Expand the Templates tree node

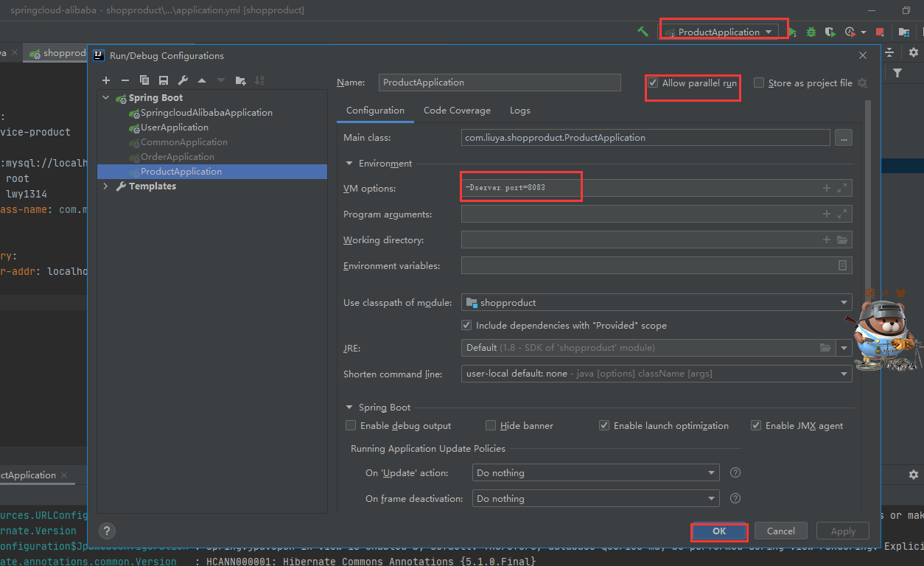point(106,186)
